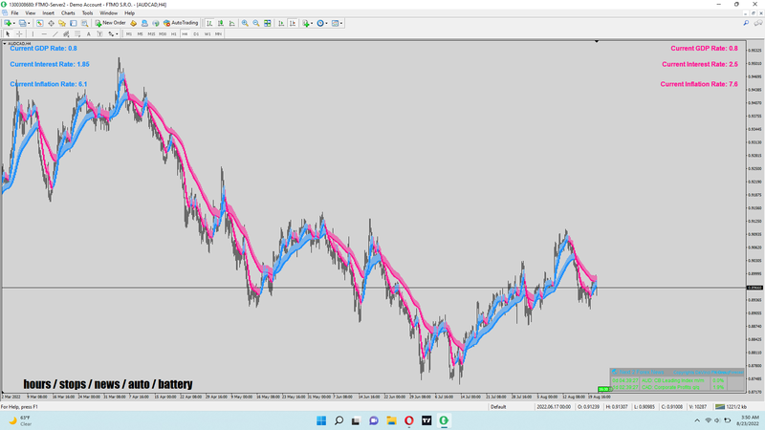
Task: Toggle the AutoTrading button
Action: (x=181, y=23)
